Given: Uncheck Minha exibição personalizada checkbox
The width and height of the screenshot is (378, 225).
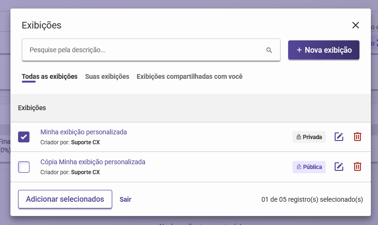Looking at the screenshot, I should coord(24,137).
